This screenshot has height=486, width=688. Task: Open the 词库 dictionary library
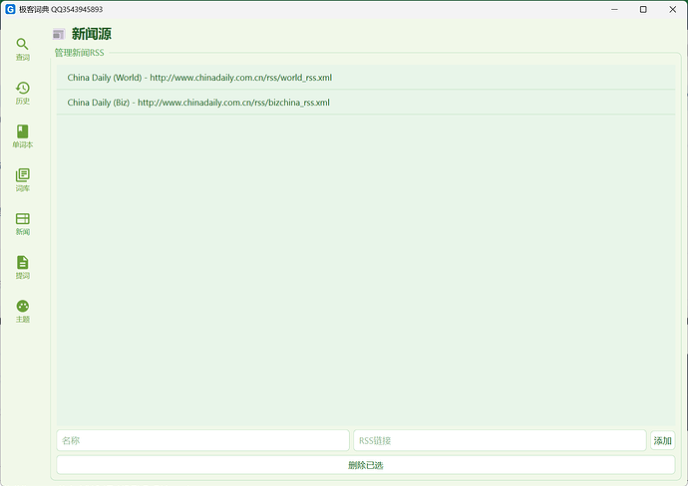pos(23,179)
